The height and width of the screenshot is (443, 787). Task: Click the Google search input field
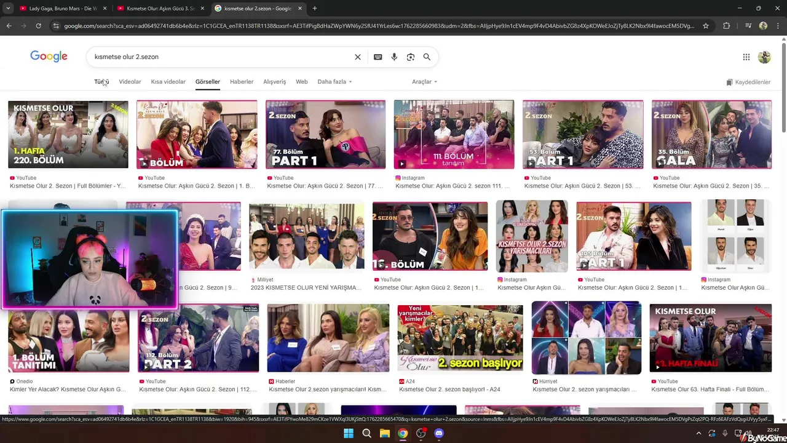[221, 57]
